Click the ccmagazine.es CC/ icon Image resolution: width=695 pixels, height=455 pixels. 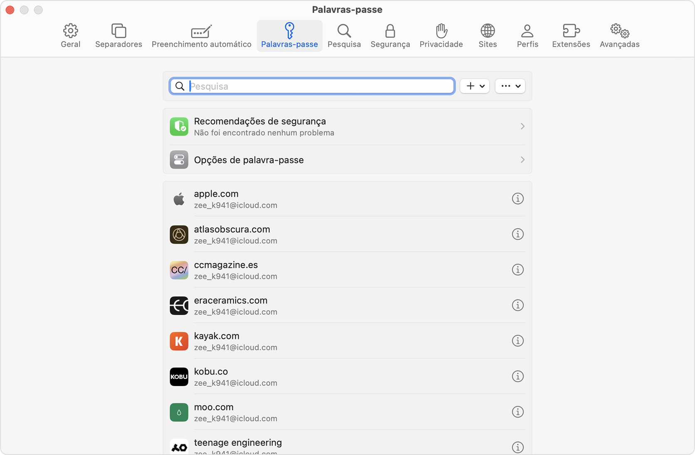click(x=179, y=270)
